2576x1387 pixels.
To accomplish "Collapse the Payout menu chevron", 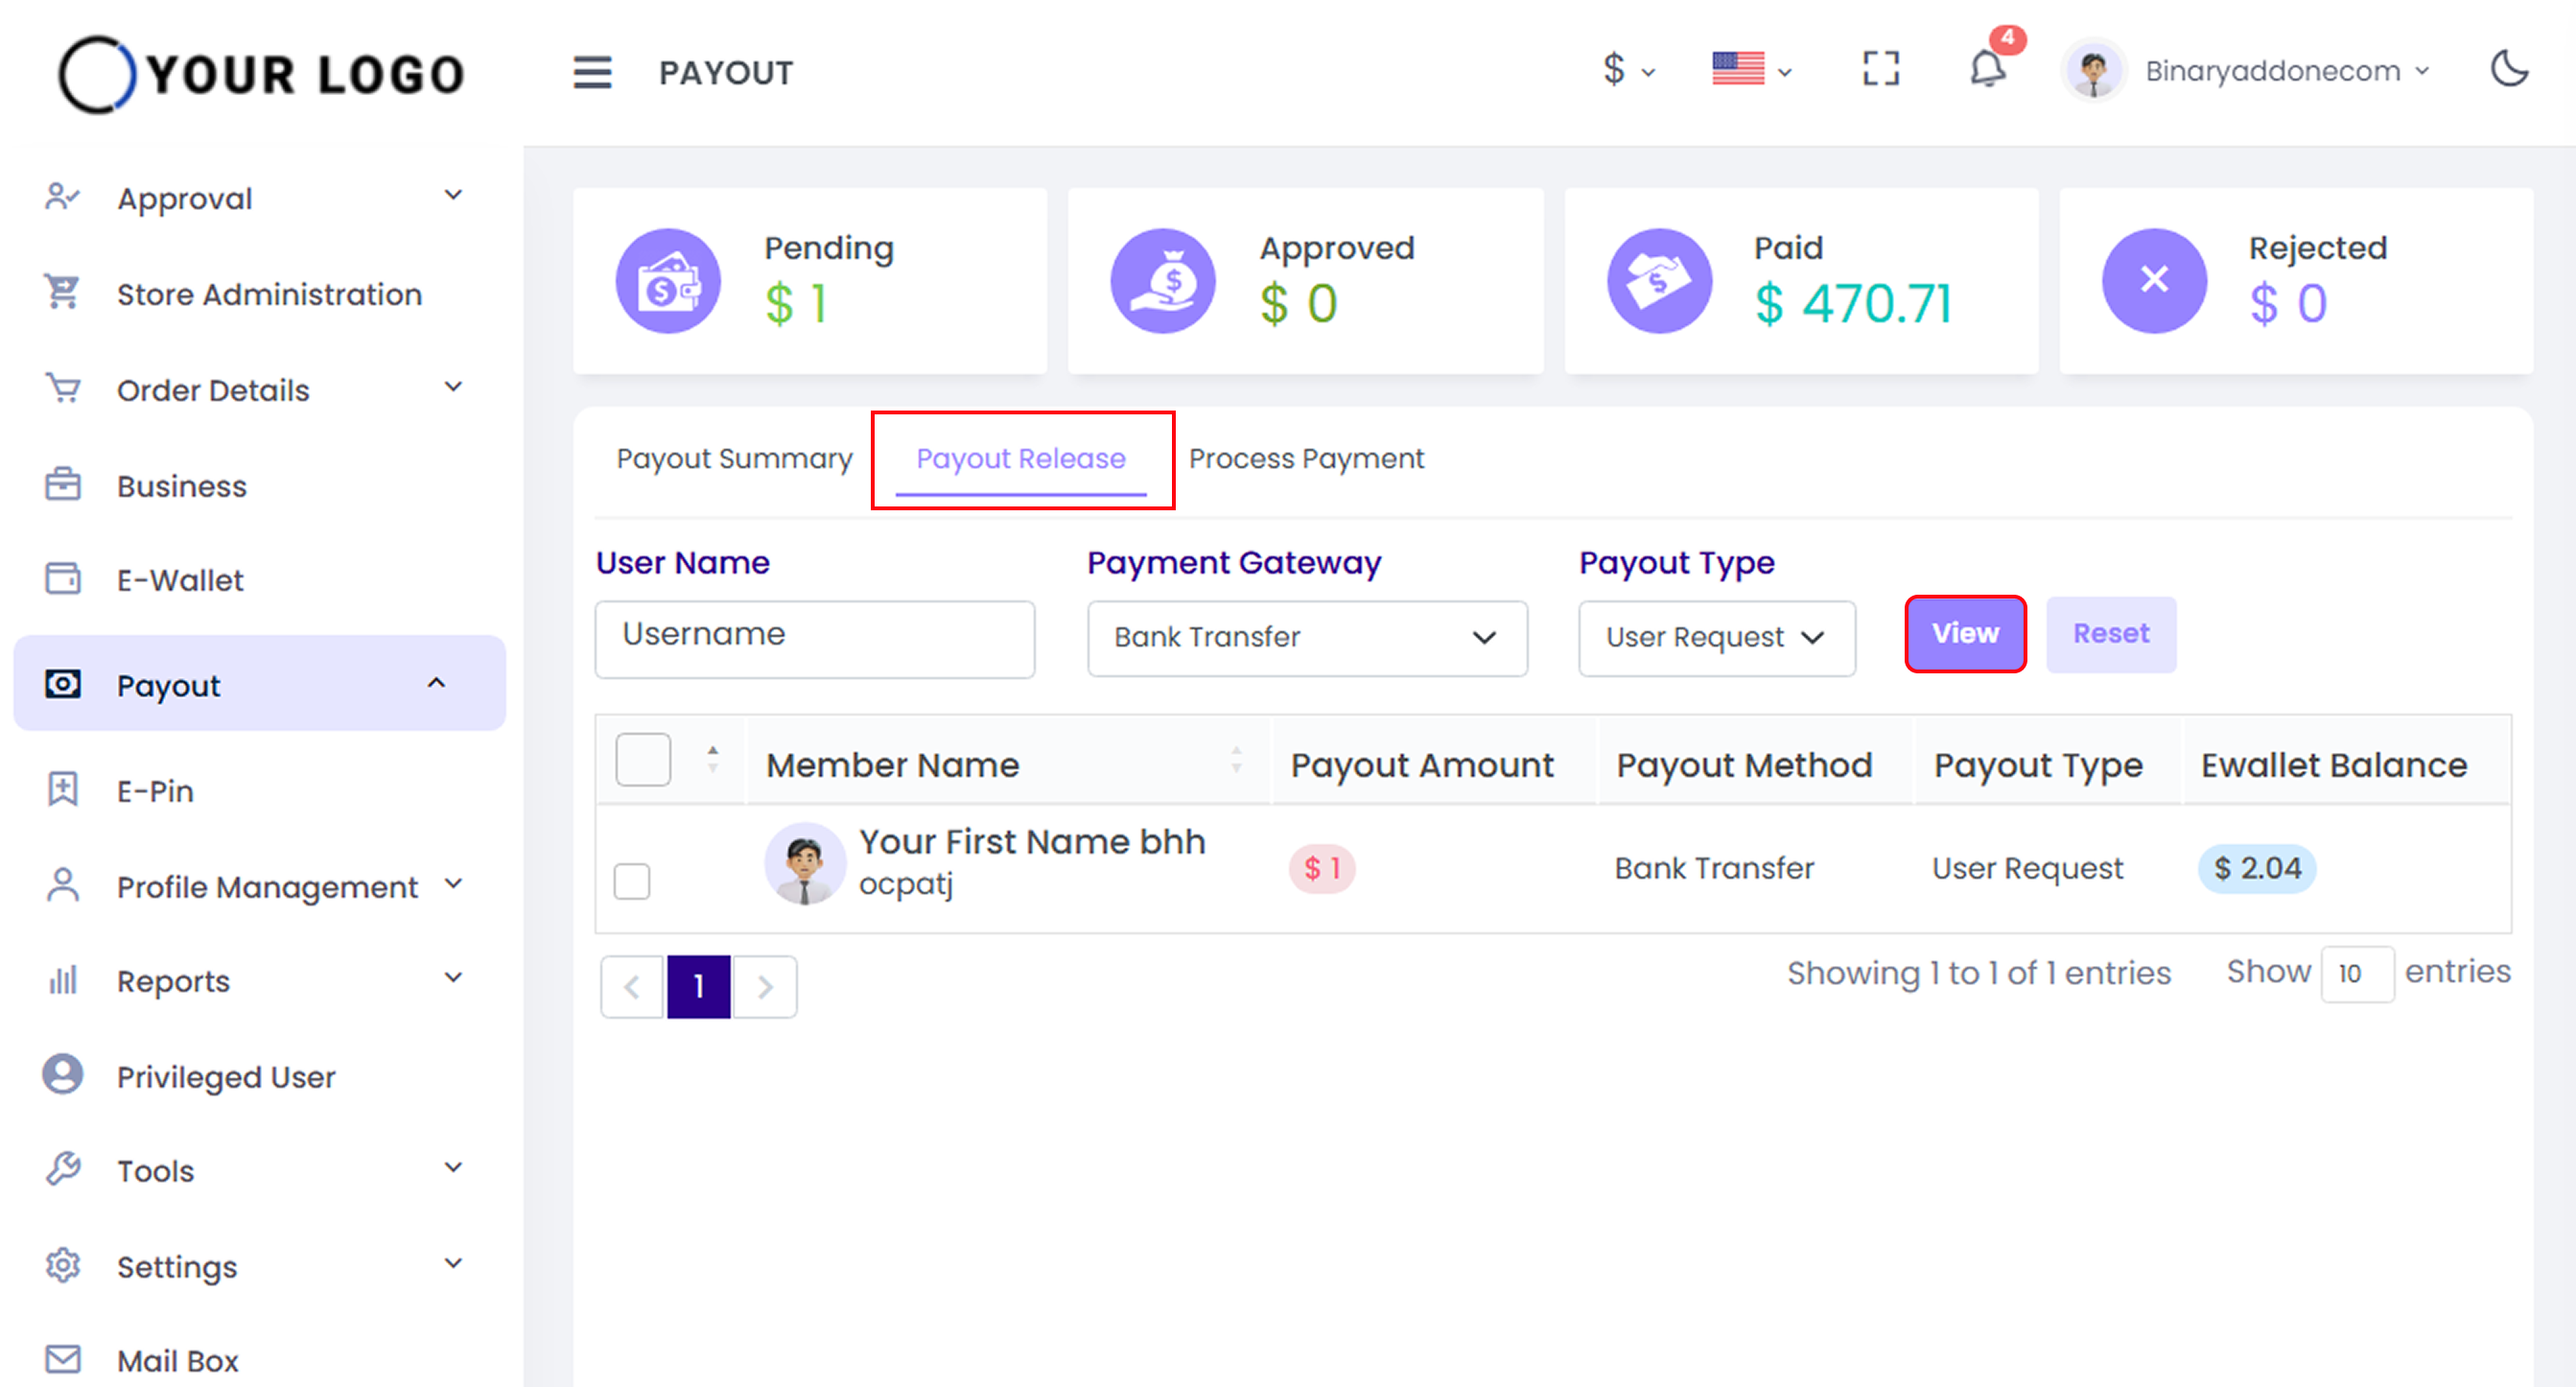I will (x=436, y=684).
